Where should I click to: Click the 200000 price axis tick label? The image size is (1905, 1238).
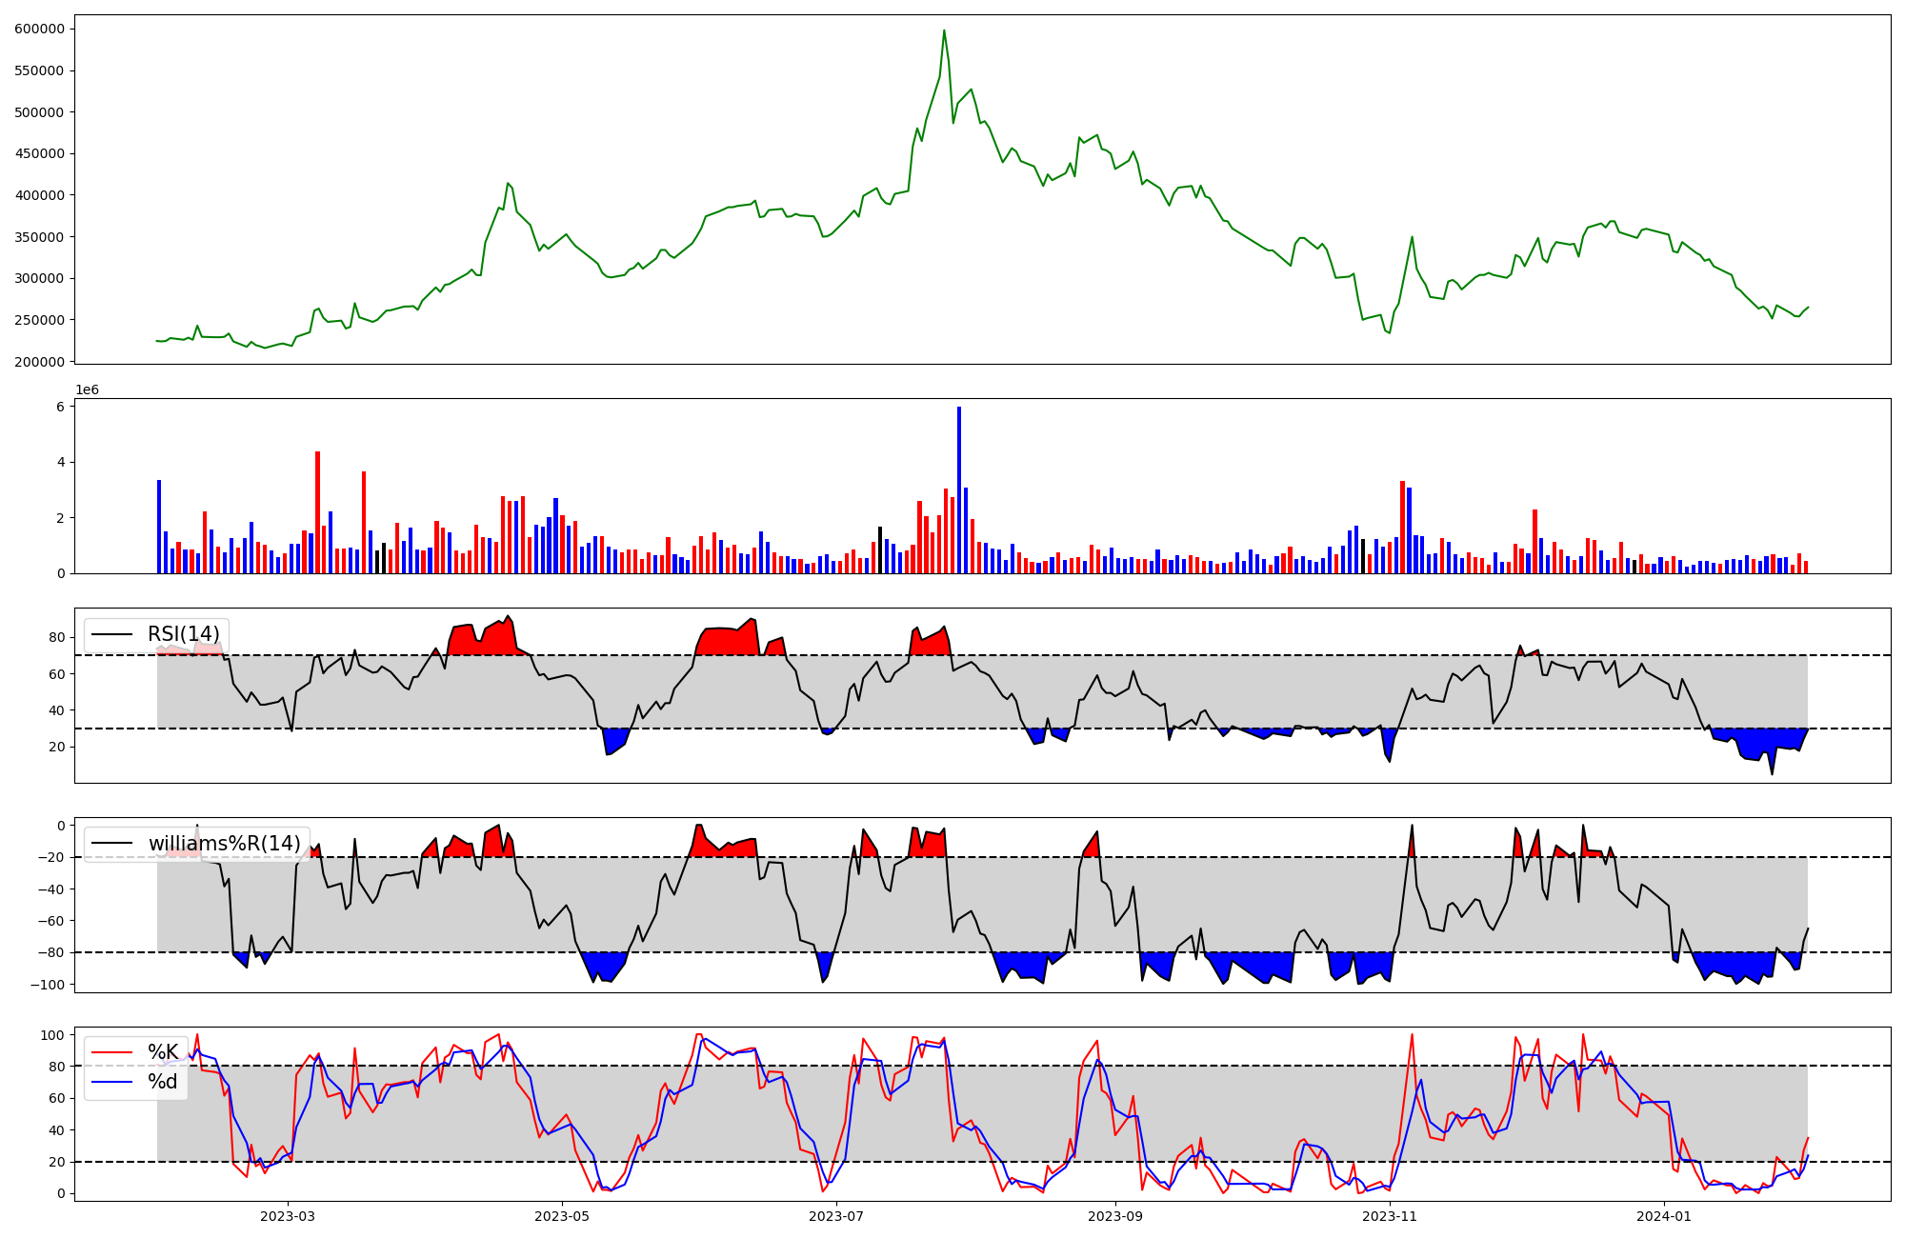(x=40, y=362)
